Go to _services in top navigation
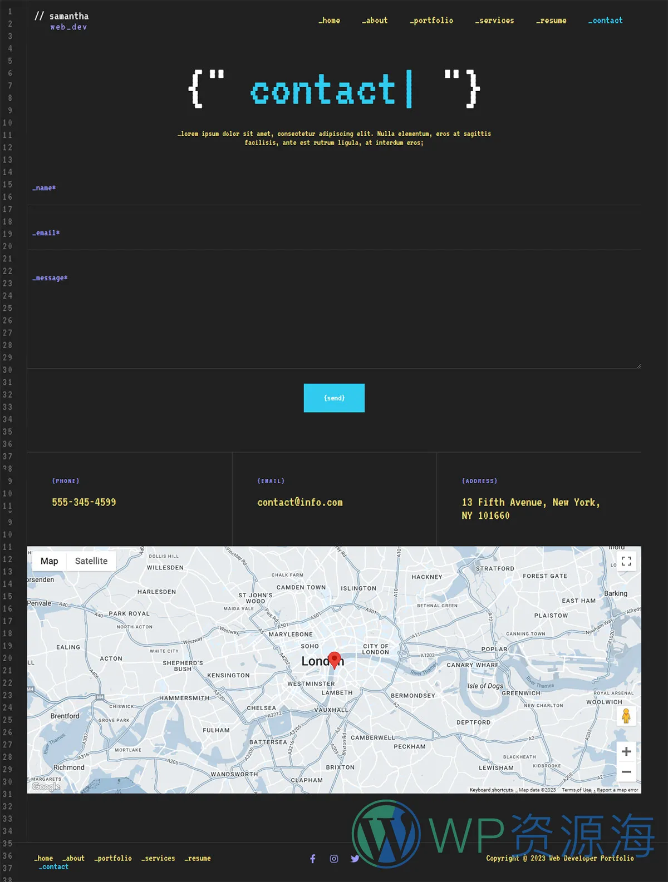Screen dimensions: 668x882 pyautogui.click(x=494, y=21)
